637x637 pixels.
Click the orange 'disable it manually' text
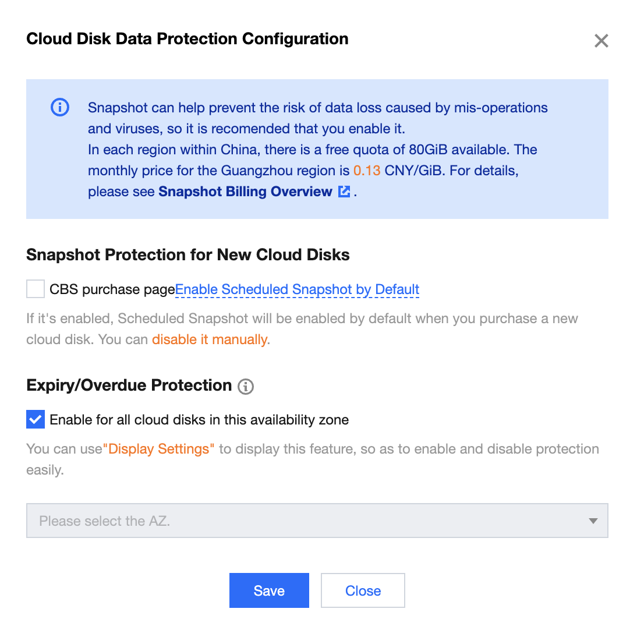[x=210, y=339]
